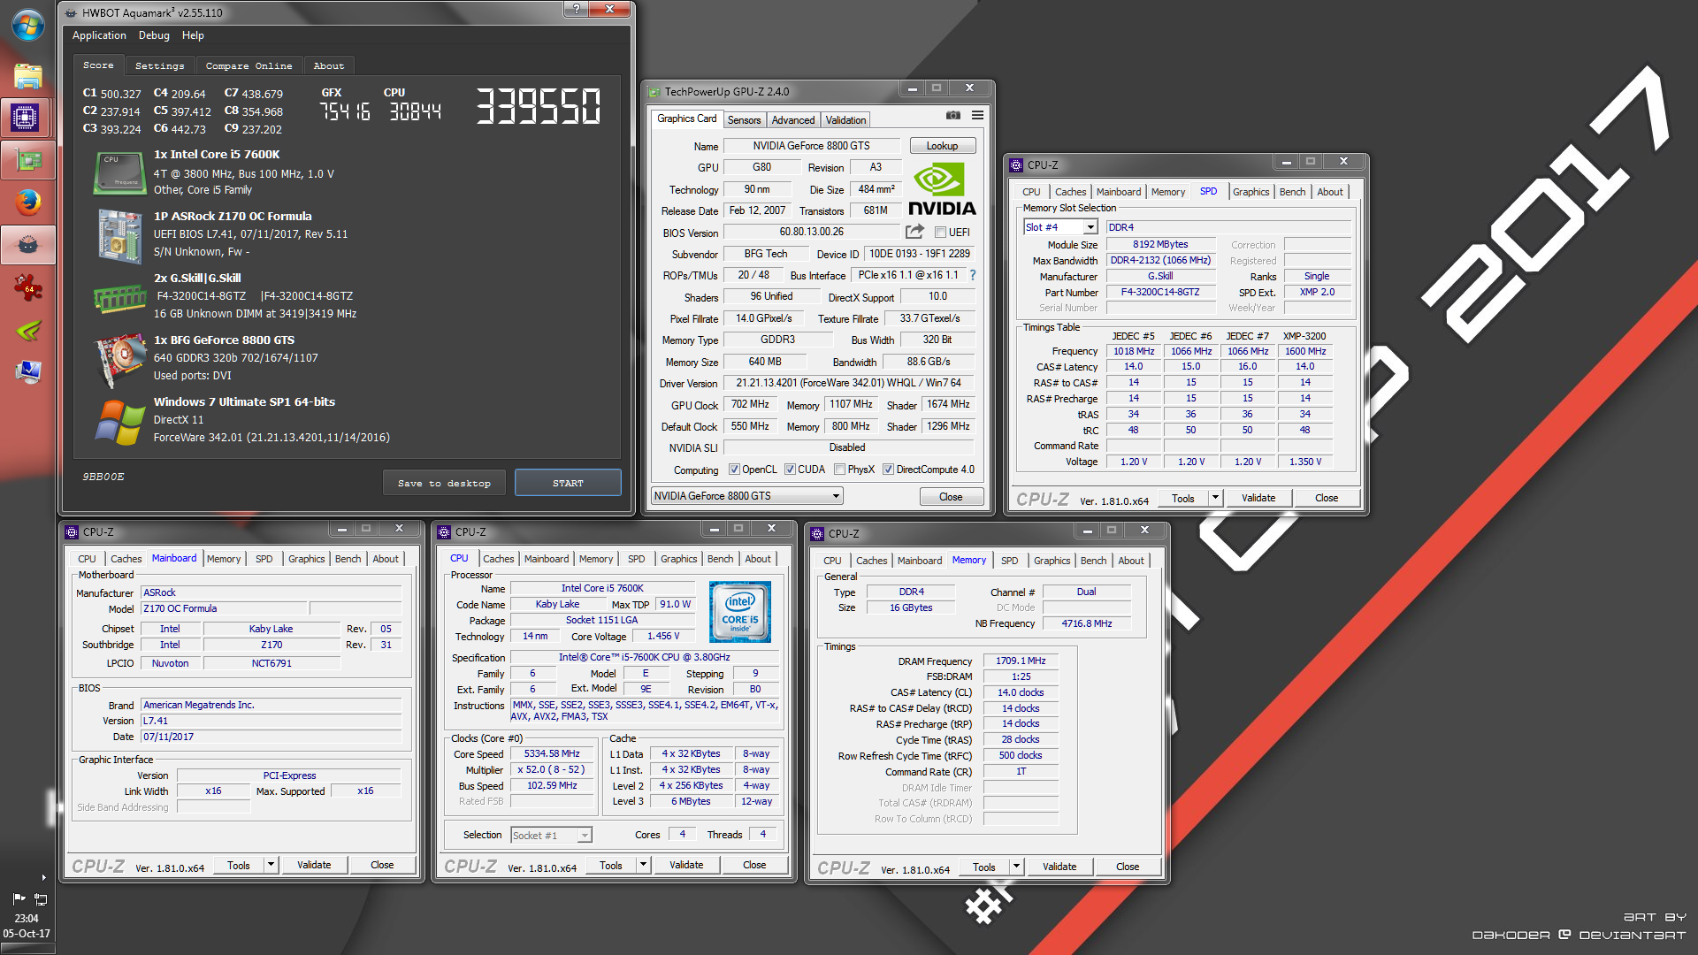This screenshot has height=955, width=1698.
Task: Open Graphics tab in CPU-Z Memory window
Action: pos(1052,561)
